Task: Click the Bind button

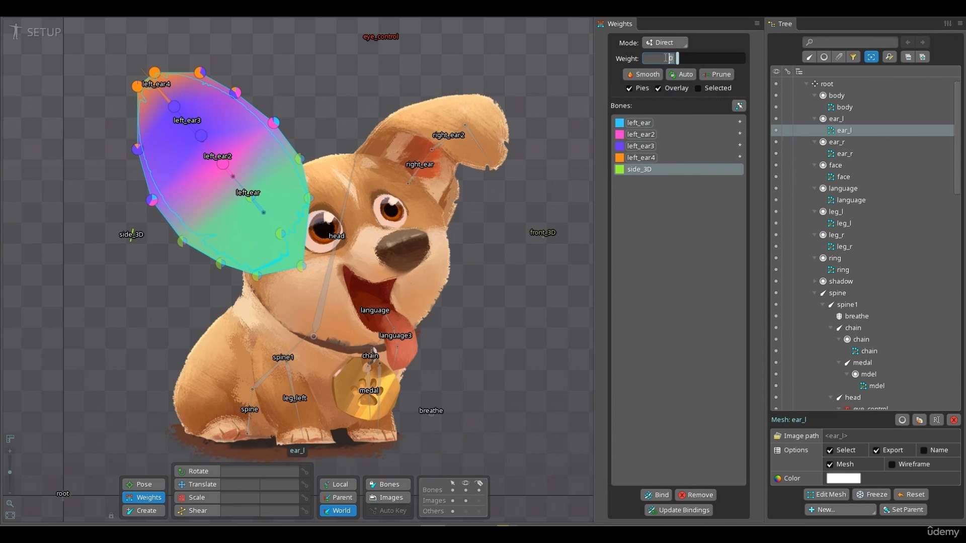Action: tap(656, 495)
